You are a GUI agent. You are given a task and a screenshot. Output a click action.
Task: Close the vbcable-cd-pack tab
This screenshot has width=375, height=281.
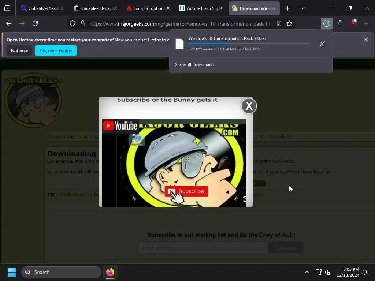(115, 8)
